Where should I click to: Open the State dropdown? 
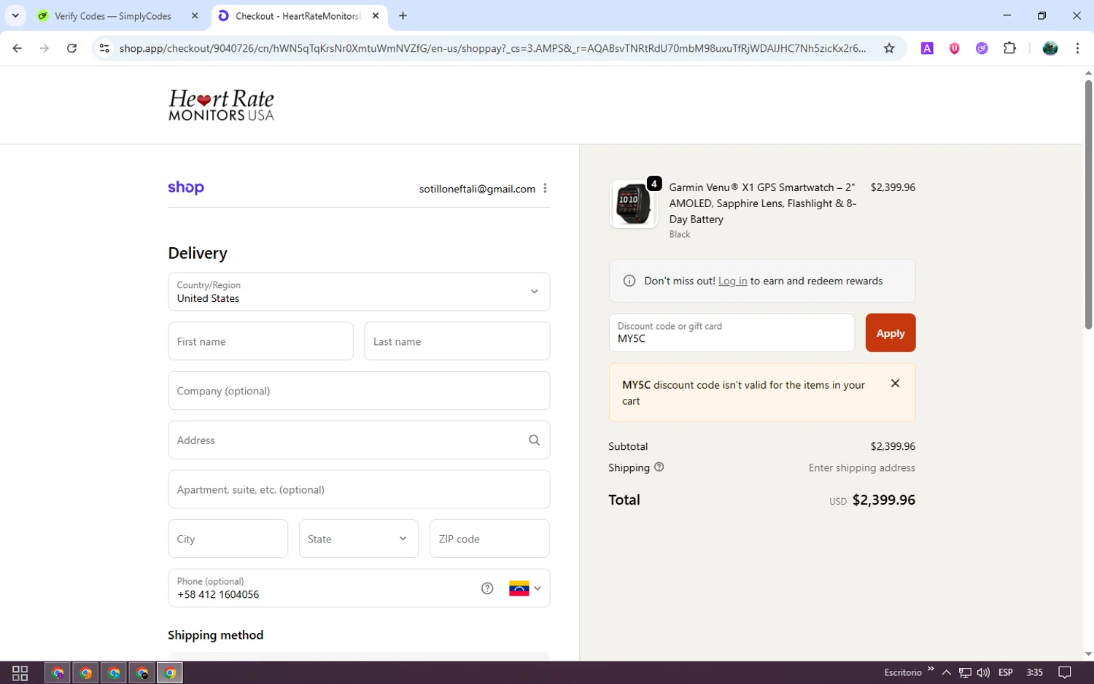pos(359,539)
